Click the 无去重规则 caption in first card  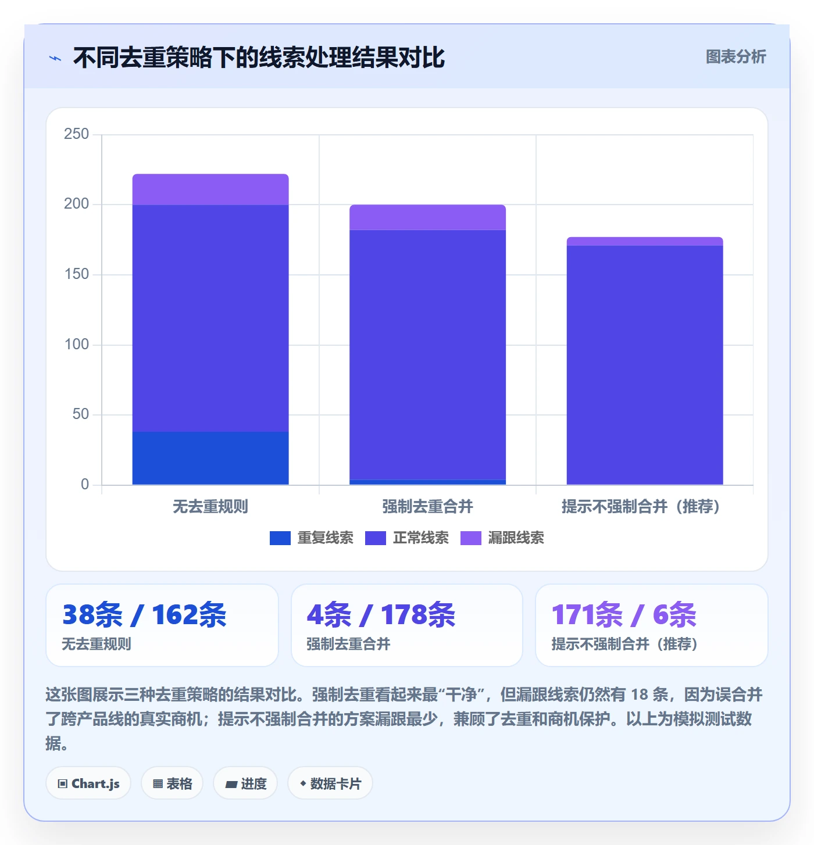pos(97,644)
